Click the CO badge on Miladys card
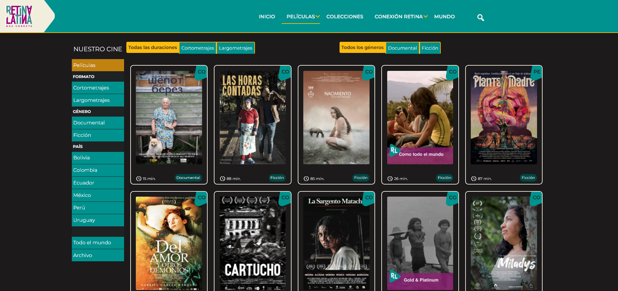 pos(536,198)
